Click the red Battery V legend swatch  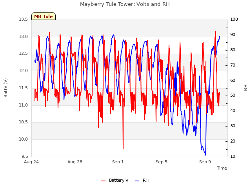click(x=104, y=181)
